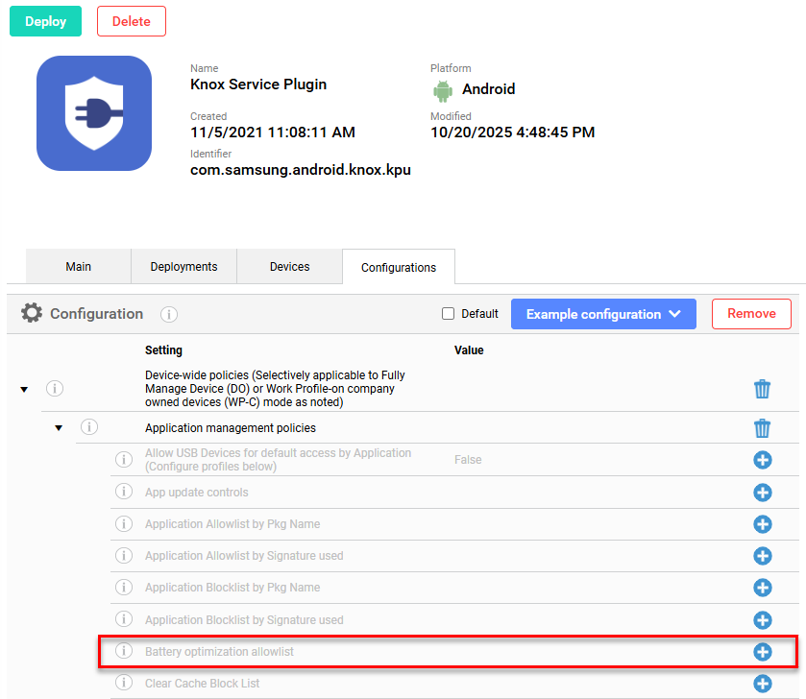Click the Deploy button
806x699 pixels.
[x=45, y=20]
